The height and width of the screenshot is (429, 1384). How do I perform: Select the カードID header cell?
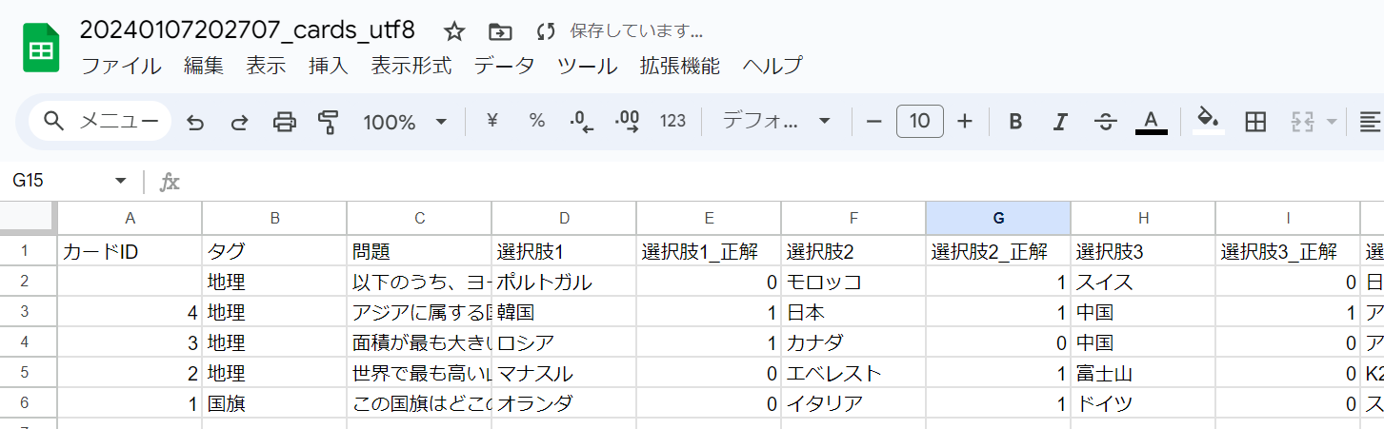point(130,251)
